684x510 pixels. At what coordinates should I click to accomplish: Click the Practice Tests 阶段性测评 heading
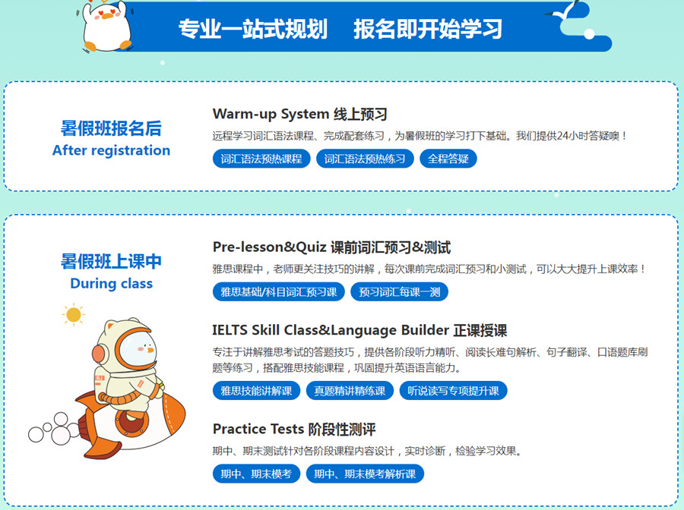294,430
